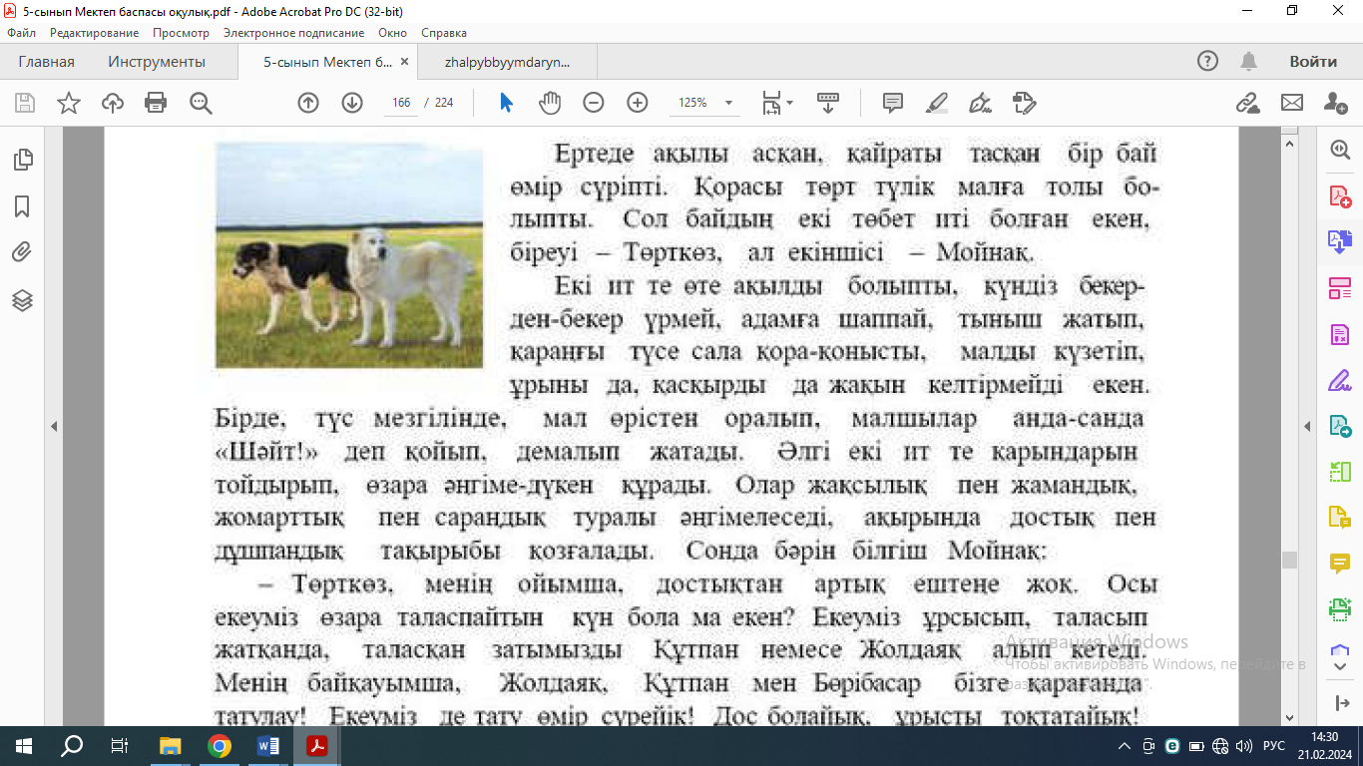Show the Page Thumbnails panel
This screenshot has height=766, width=1363.
[22, 160]
